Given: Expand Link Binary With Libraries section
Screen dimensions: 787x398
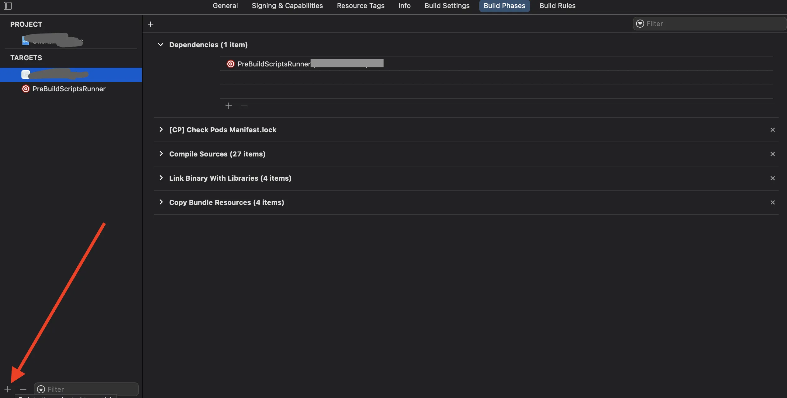Looking at the screenshot, I should click(x=161, y=178).
